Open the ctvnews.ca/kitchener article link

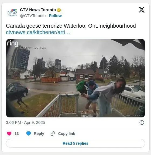pyautogui.click(x=38, y=32)
